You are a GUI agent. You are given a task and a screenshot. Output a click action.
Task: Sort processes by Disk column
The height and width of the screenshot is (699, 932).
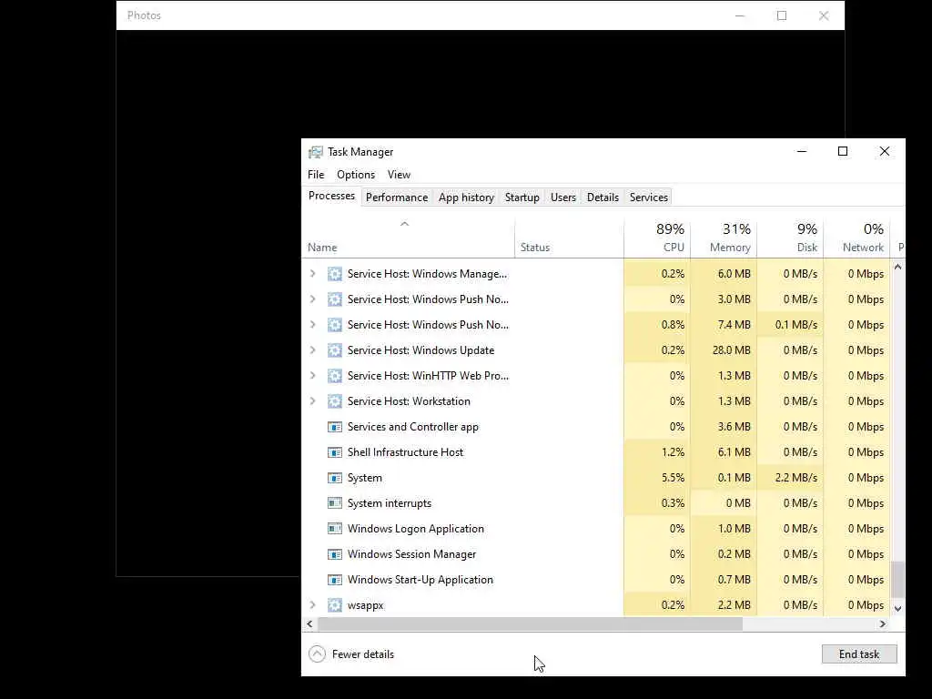[790, 238]
